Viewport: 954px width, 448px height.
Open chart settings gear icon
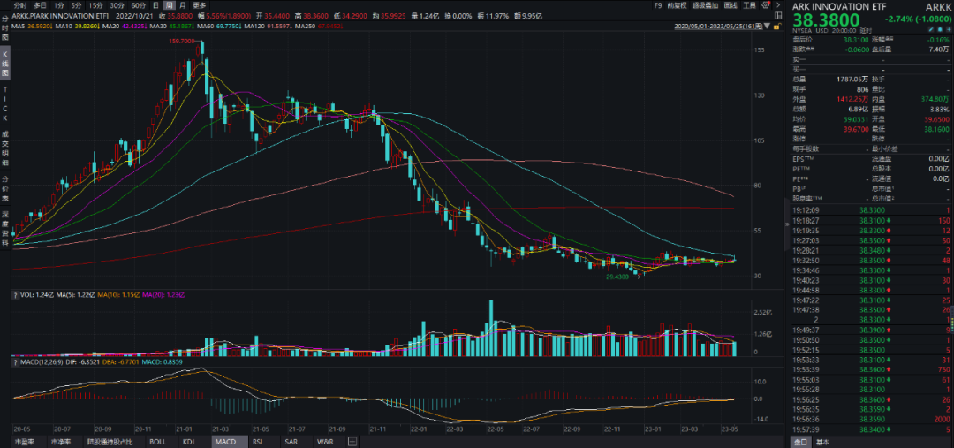click(765, 5)
